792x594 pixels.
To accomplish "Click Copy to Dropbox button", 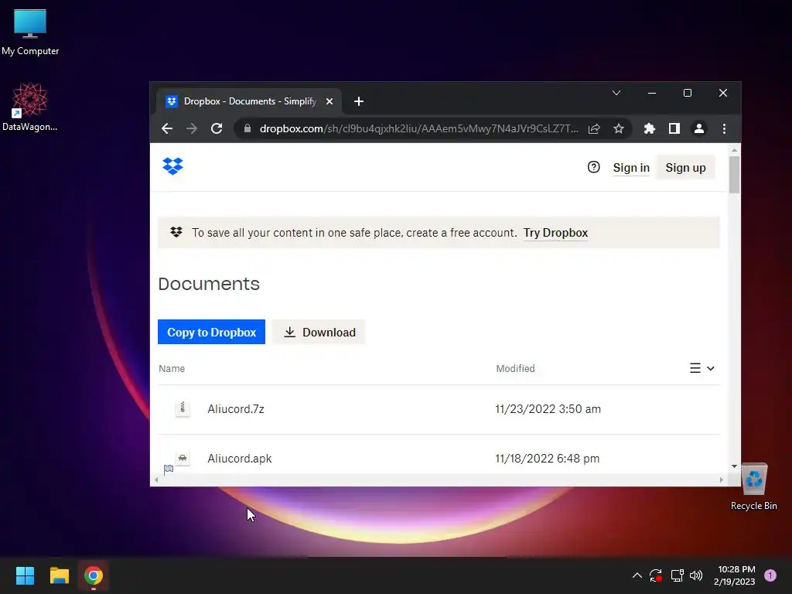I will point(211,332).
